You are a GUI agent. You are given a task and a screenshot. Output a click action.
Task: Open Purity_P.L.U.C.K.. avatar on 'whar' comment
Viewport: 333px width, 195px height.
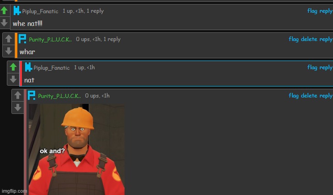[x=22, y=39]
